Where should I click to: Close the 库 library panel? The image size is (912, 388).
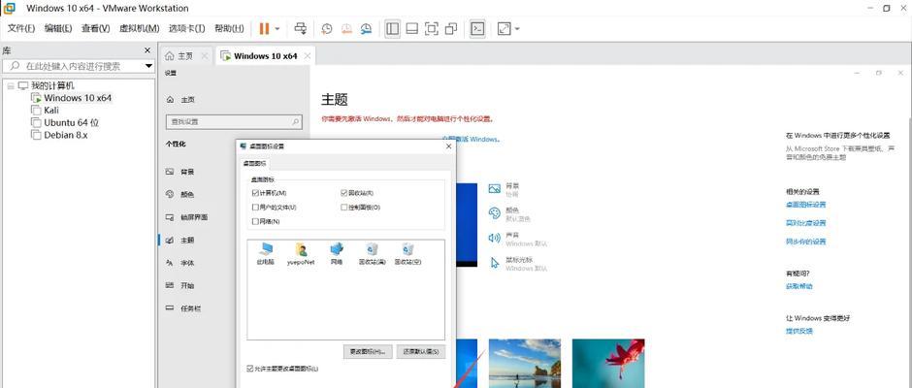(147, 50)
